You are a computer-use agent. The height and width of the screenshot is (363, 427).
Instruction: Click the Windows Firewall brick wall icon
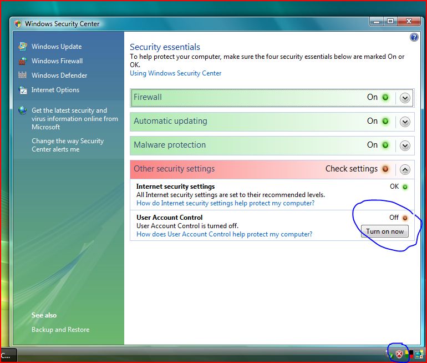click(x=23, y=60)
